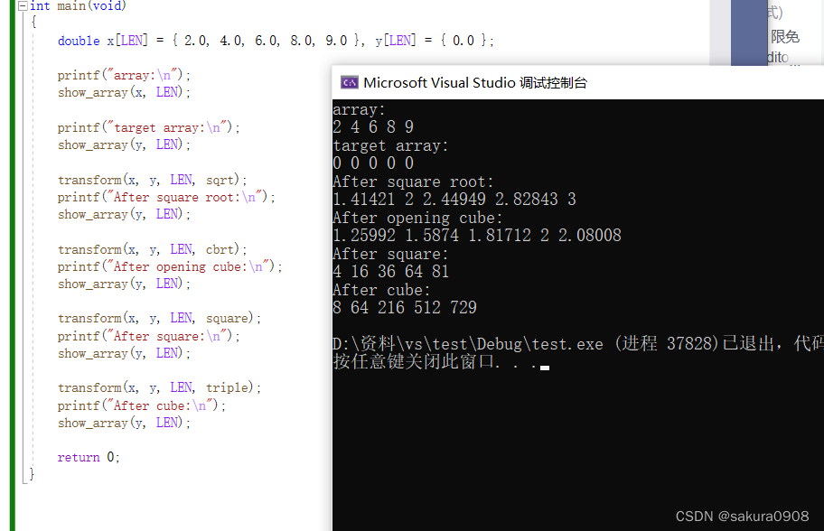Click console output '2 4 6 8 9'

374,127
